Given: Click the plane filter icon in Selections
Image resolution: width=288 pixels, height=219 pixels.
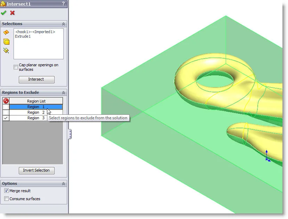Looking at the screenshot, I should click(6, 51).
